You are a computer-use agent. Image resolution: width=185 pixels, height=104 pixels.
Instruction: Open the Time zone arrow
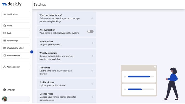click(92, 71)
